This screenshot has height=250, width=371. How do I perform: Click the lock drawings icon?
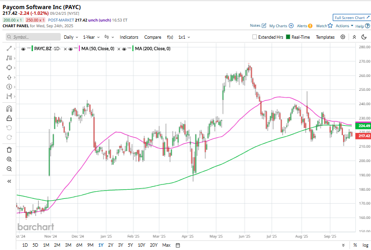coord(9,118)
